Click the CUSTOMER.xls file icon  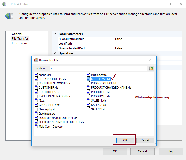click(36, 87)
